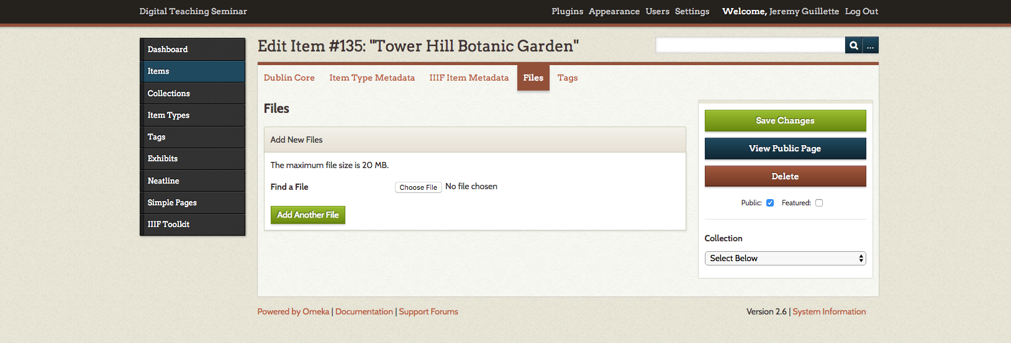Click in the search text field

(750, 45)
